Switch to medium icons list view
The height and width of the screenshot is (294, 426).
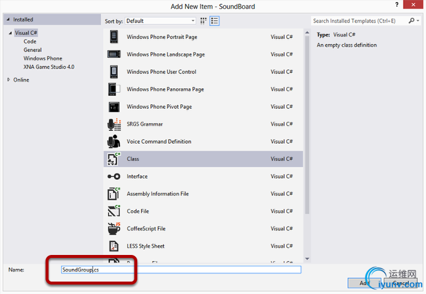(x=214, y=21)
